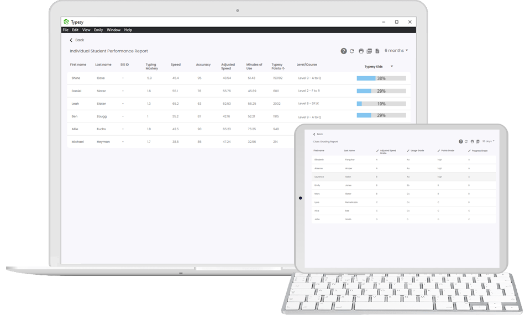Select the Daniel Slater row
Screen dimensions: 525x320
click(x=239, y=91)
